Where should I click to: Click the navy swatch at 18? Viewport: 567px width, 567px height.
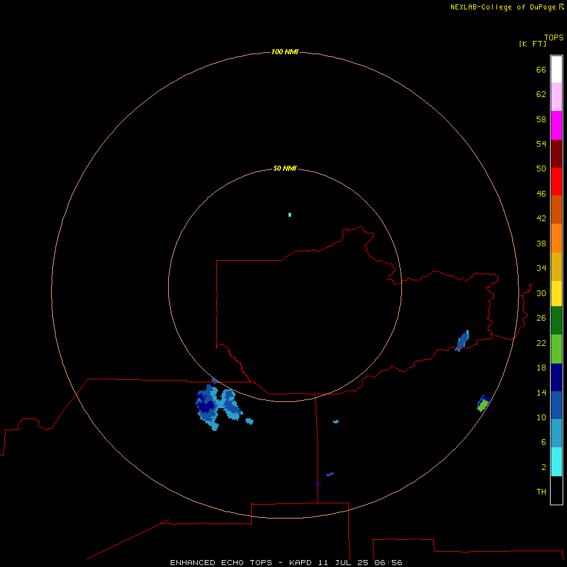point(556,377)
